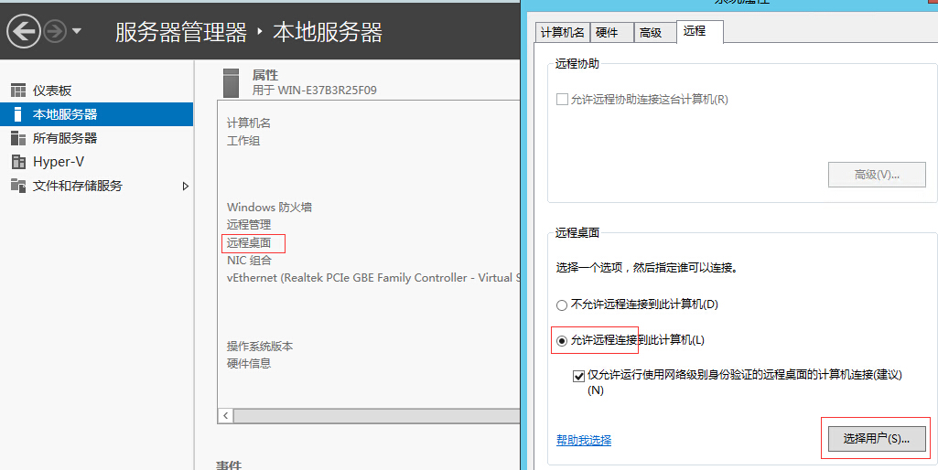Image resolution: width=938 pixels, height=470 pixels.
Task: Click the 文件和存储服务 sidebar icon
Action: coord(17,186)
